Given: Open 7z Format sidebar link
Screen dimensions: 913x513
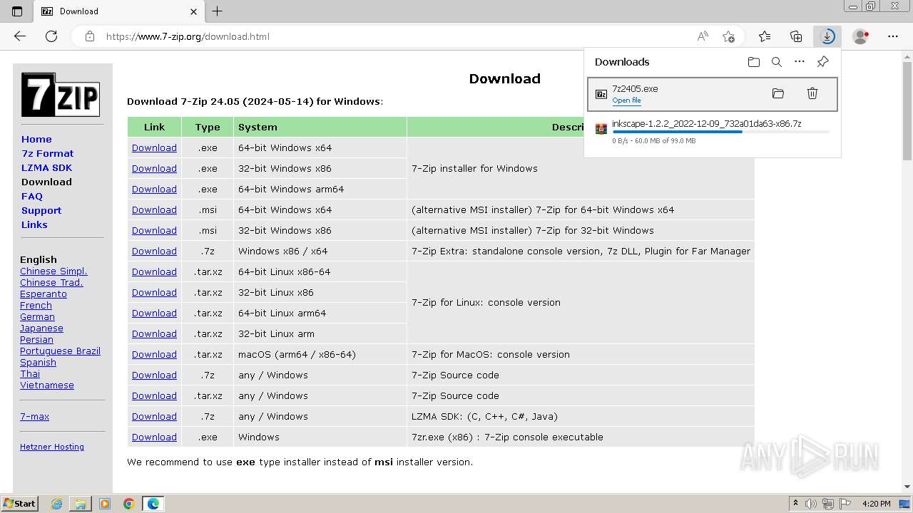Looking at the screenshot, I should click(x=47, y=153).
